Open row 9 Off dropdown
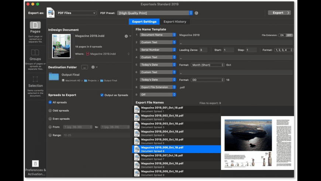The image size is (321, 181). pyautogui.click(x=158, y=95)
